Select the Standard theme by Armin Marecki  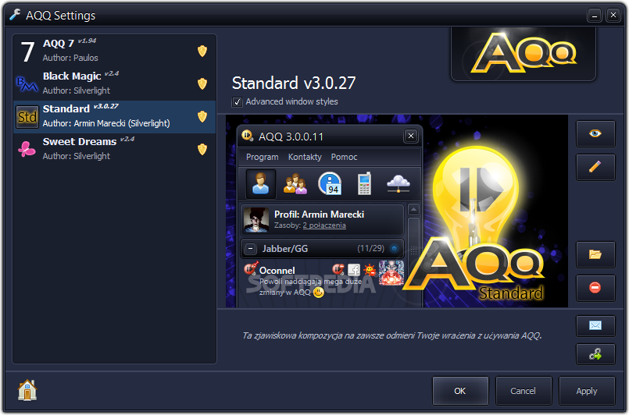tap(115, 116)
